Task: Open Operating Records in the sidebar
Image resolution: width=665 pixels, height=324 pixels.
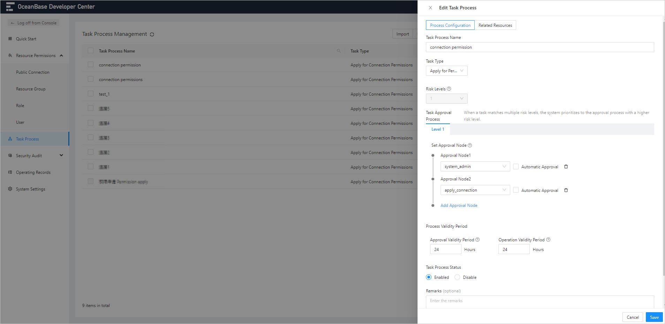Action: coord(33,172)
